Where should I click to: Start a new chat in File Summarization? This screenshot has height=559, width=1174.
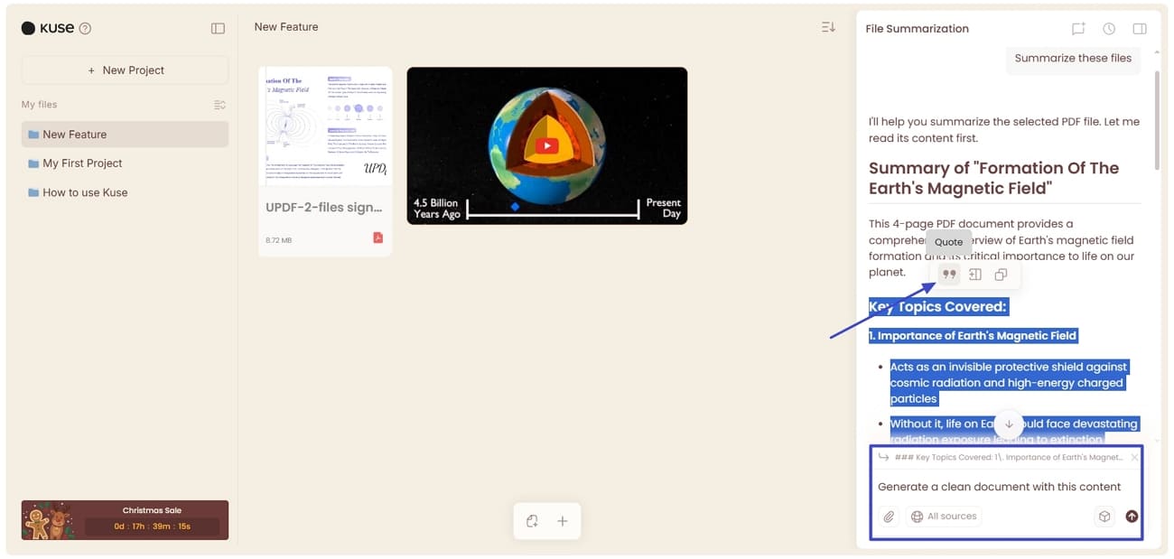coord(1078,29)
